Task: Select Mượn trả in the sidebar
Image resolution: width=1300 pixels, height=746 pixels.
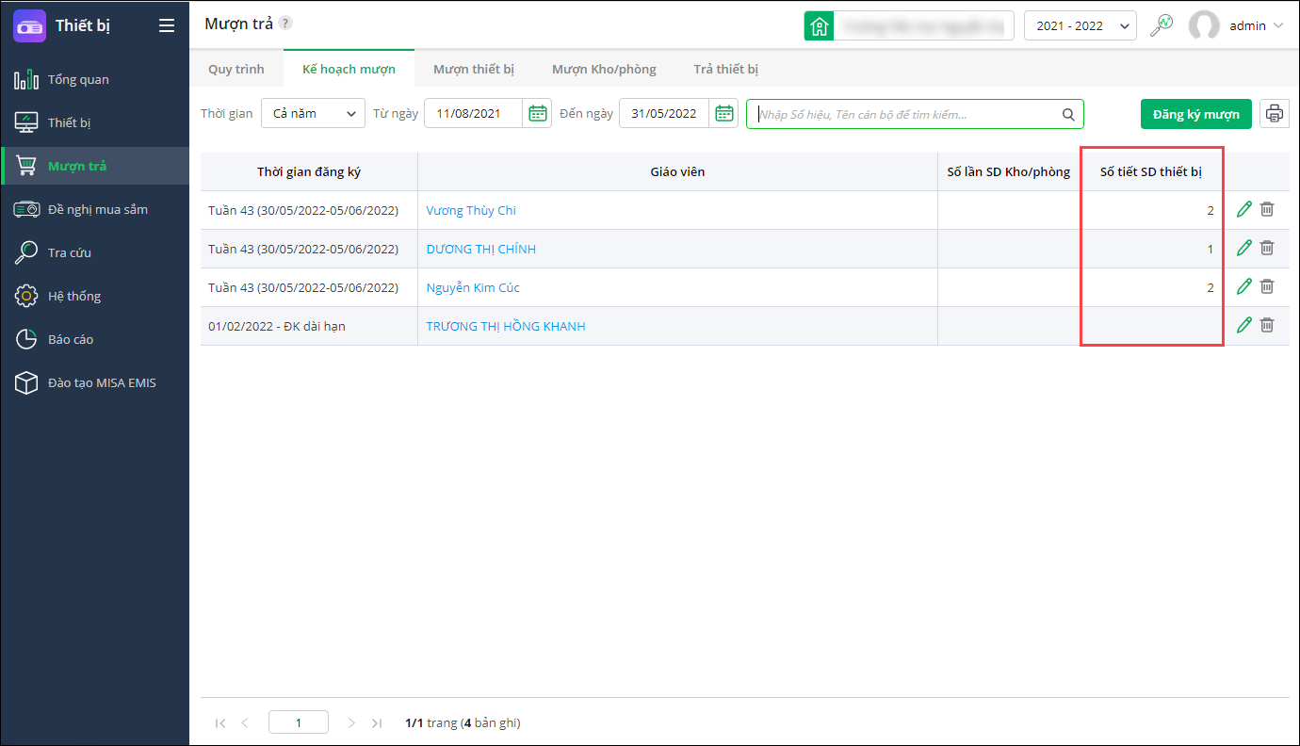Action: pos(94,166)
